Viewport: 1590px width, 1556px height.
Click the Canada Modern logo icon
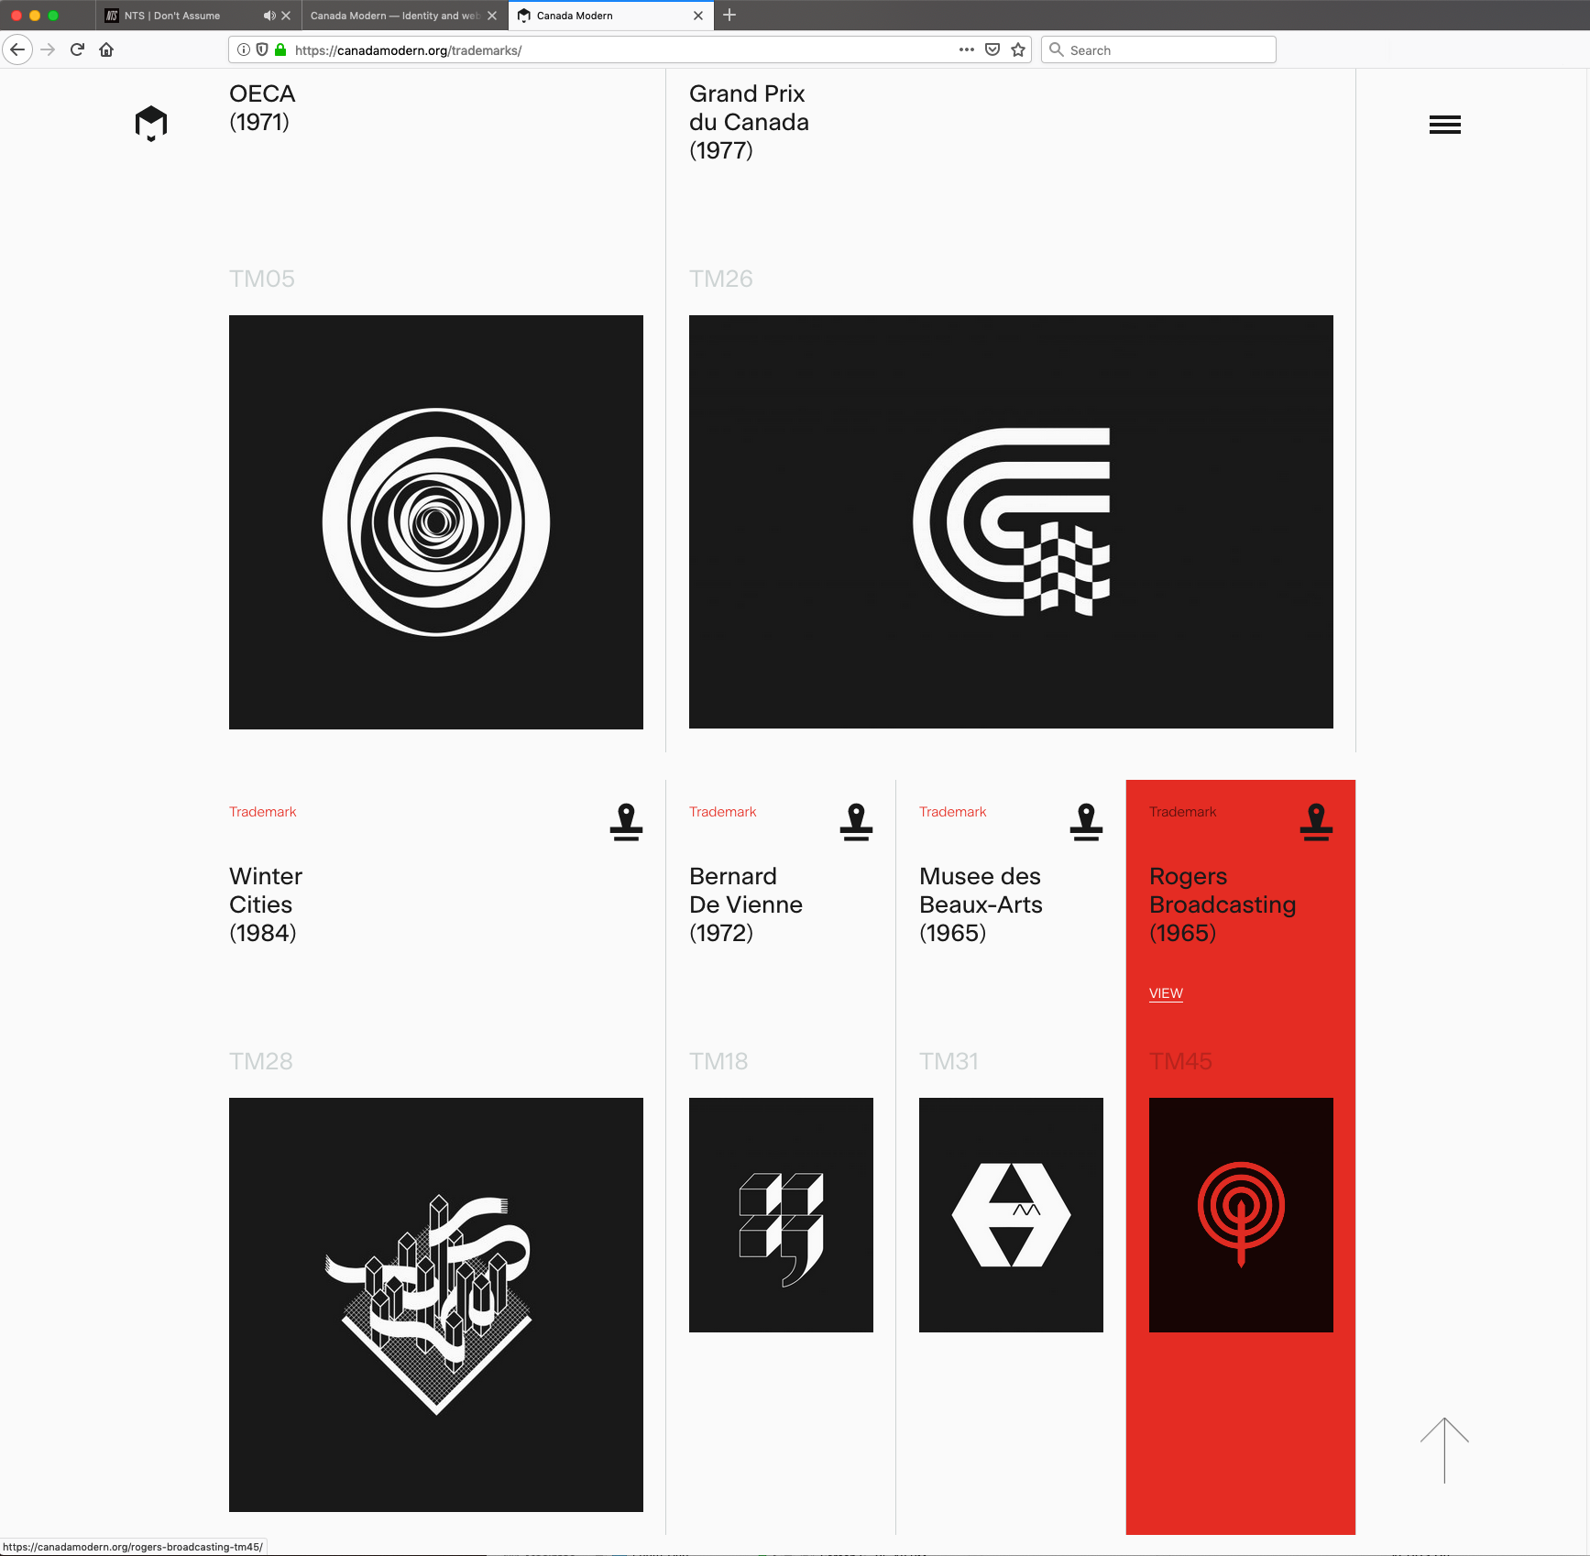coord(151,124)
